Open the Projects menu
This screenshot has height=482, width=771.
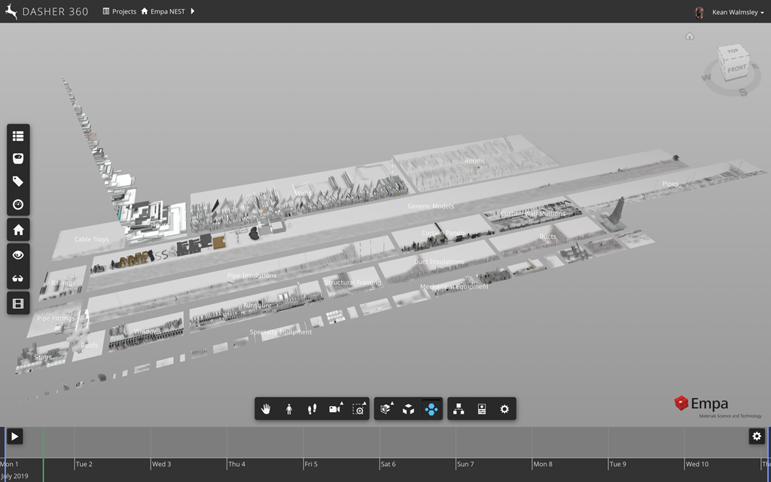click(120, 12)
